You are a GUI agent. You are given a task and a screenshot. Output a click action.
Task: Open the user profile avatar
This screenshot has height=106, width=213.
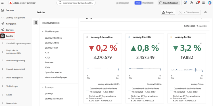[210, 3]
